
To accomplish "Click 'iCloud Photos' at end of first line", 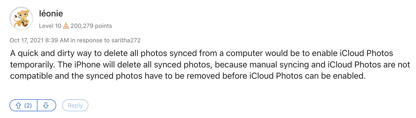I will 366,53.
